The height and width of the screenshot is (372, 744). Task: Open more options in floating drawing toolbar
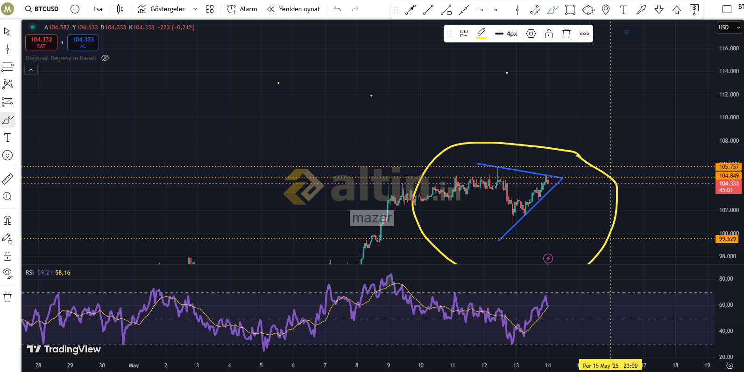click(584, 34)
